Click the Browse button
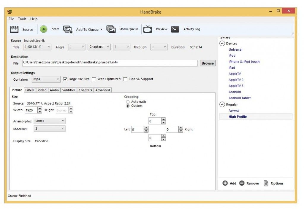This screenshot has height=209, width=304. click(208, 63)
